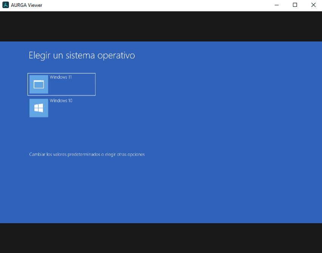Open Cambiar los valores predeterminados link
Viewport: 322px width, 253px height.
(x=87, y=154)
